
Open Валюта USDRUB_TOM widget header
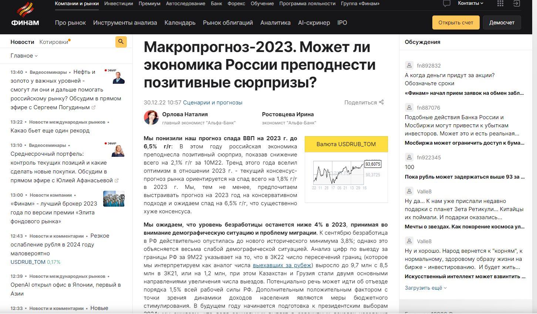pyautogui.click(x=346, y=144)
